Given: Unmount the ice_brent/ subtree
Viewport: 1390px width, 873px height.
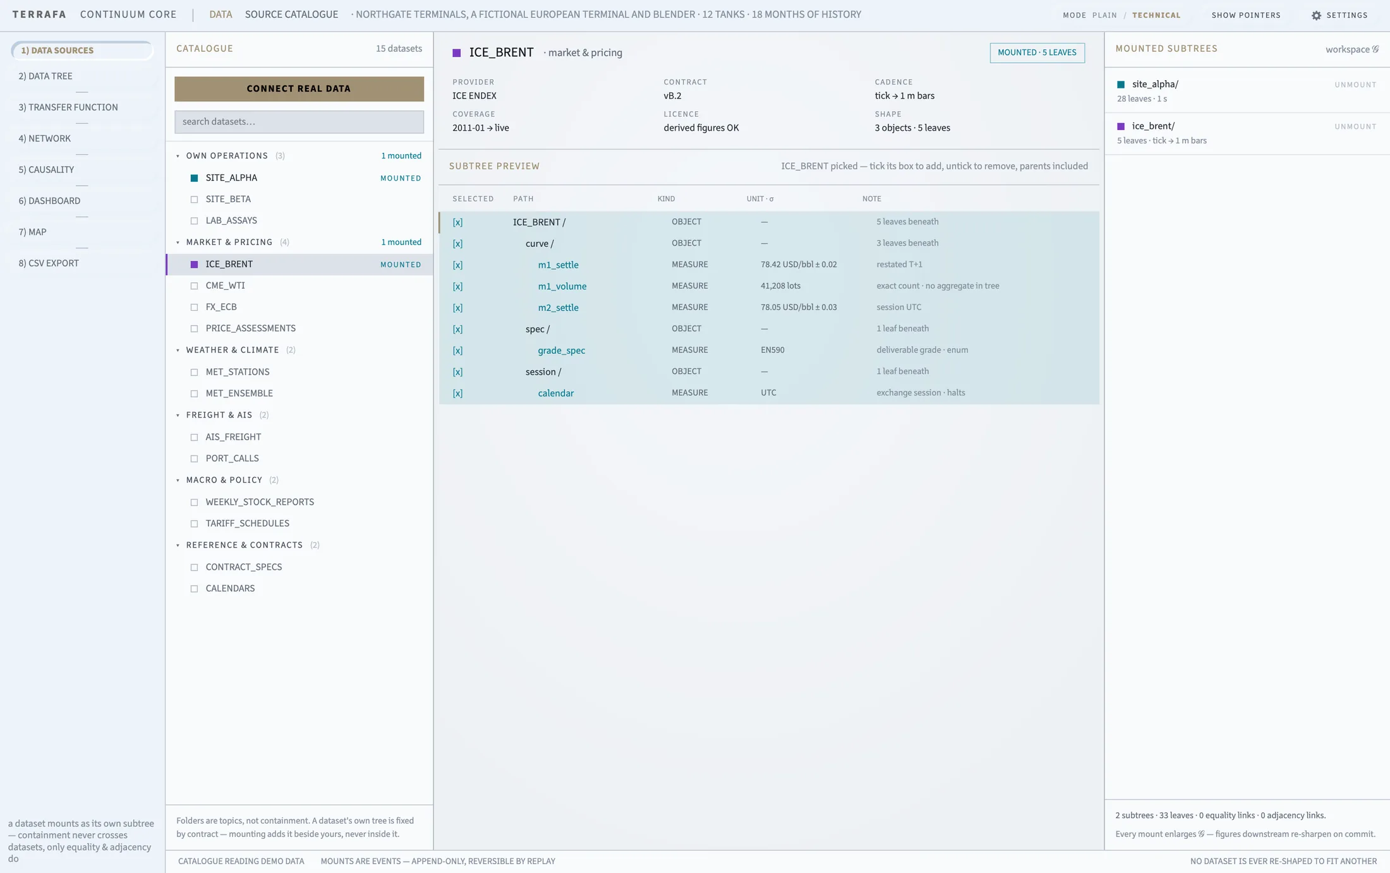Looking at the screenshot, I should (1355, 127).
